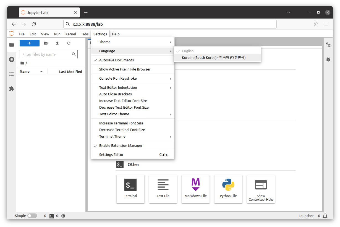Image resolution: width=340 pixels, height=227 pixels.
Task: Click Launcher label in status bar
Action: [306, 216]
